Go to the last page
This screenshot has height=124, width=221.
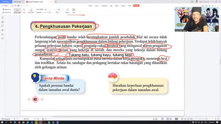(x=38, y=119)
